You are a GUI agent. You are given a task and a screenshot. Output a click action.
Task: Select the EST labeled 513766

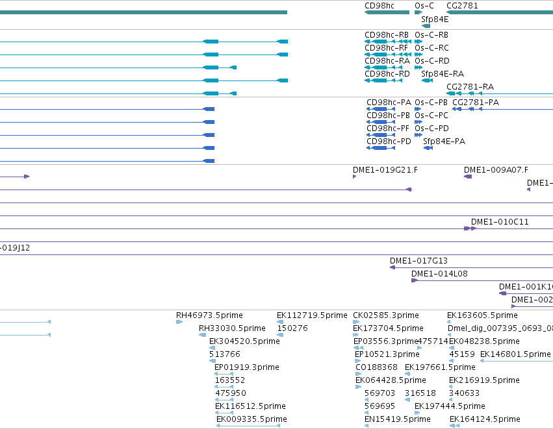pos(225,354)
